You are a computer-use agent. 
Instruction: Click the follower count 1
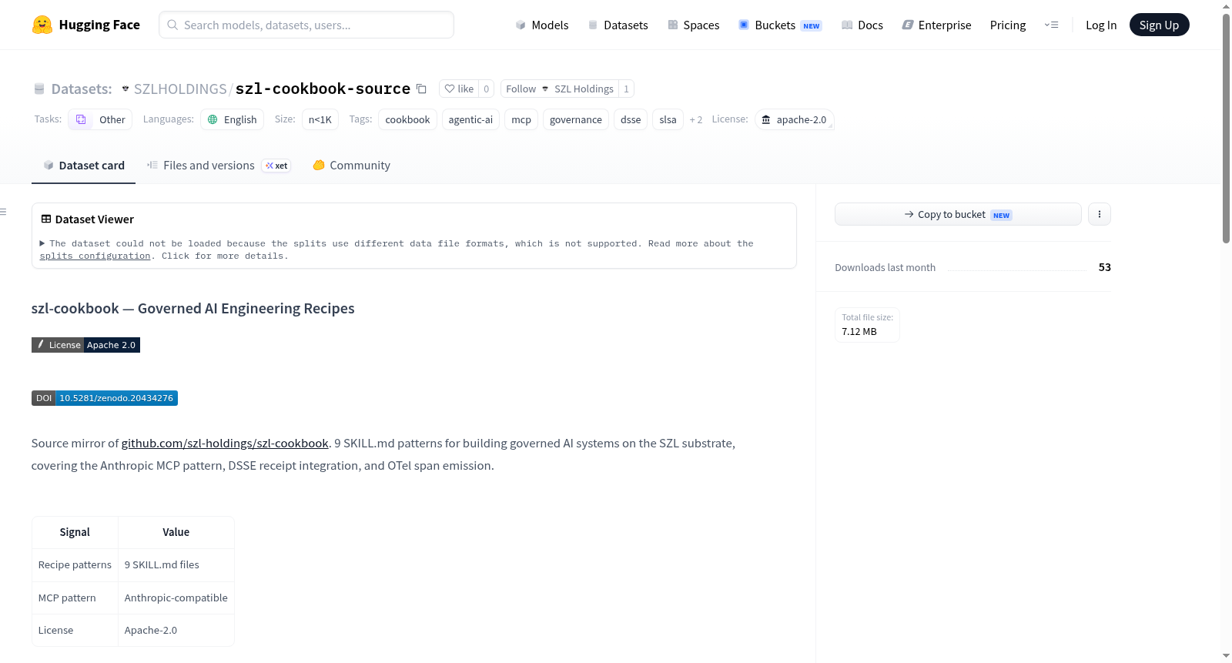pyautogui.click(x=626, y=89)
